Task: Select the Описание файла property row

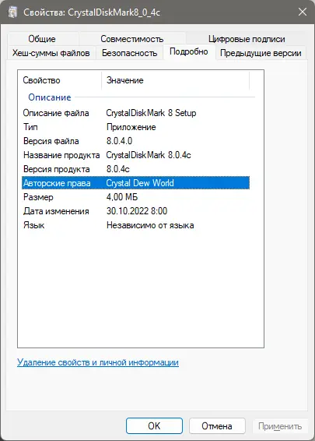Action: tap(135, 113)
